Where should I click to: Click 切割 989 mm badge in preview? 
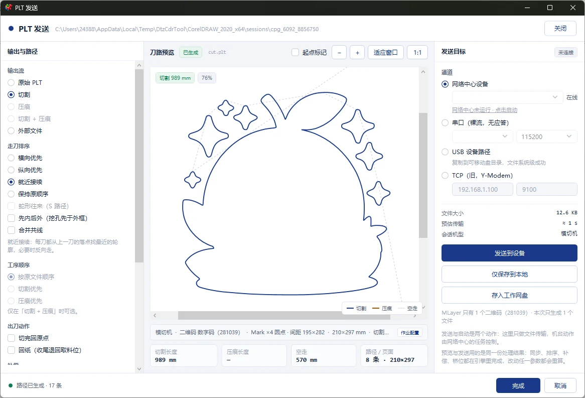(175, 78)
